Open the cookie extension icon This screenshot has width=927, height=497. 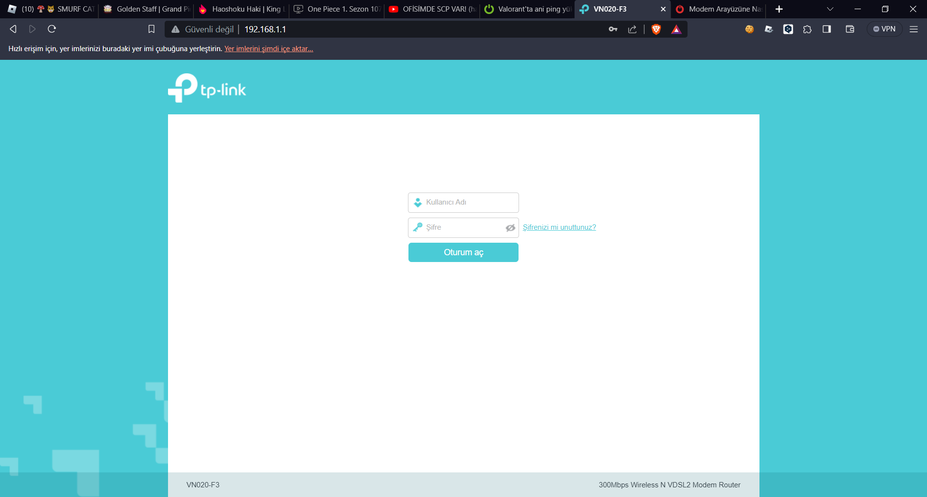(749, 29)
